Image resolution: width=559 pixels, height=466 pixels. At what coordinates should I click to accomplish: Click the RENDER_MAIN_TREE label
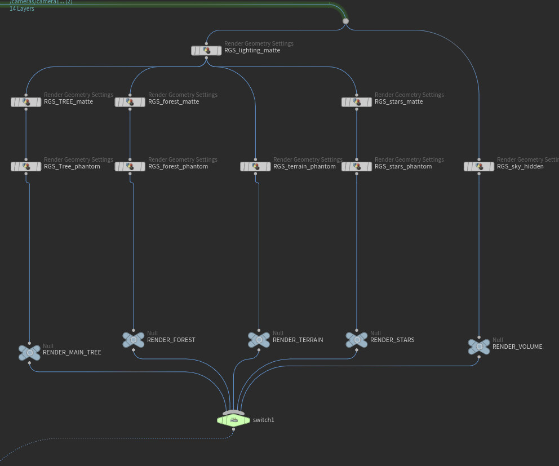tap(72, 352)
